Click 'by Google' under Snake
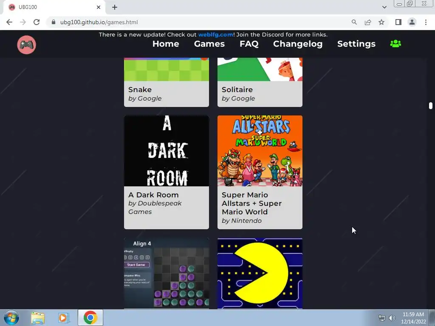The width and height of the screenshot is (435, 326). [145, 98]
